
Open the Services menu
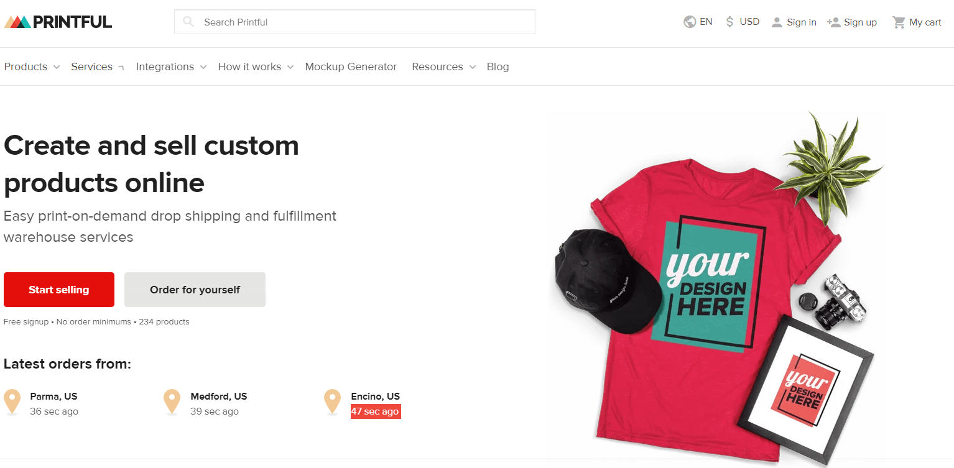coord(91,67)
